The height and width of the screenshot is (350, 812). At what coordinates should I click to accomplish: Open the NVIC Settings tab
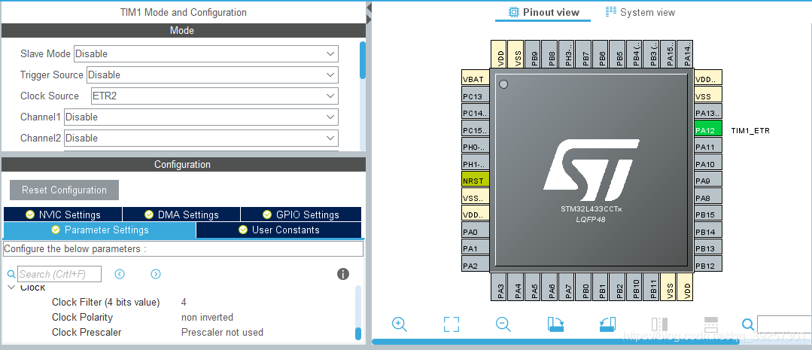(62, 215)
